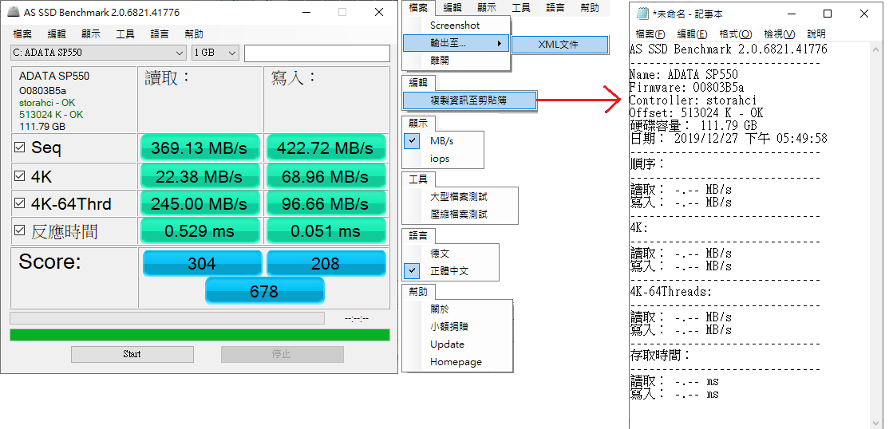Click the write access time 0.051 ms
Viewport: 889px width, 429px height.
pyautogui.click(x=326, y=230)
